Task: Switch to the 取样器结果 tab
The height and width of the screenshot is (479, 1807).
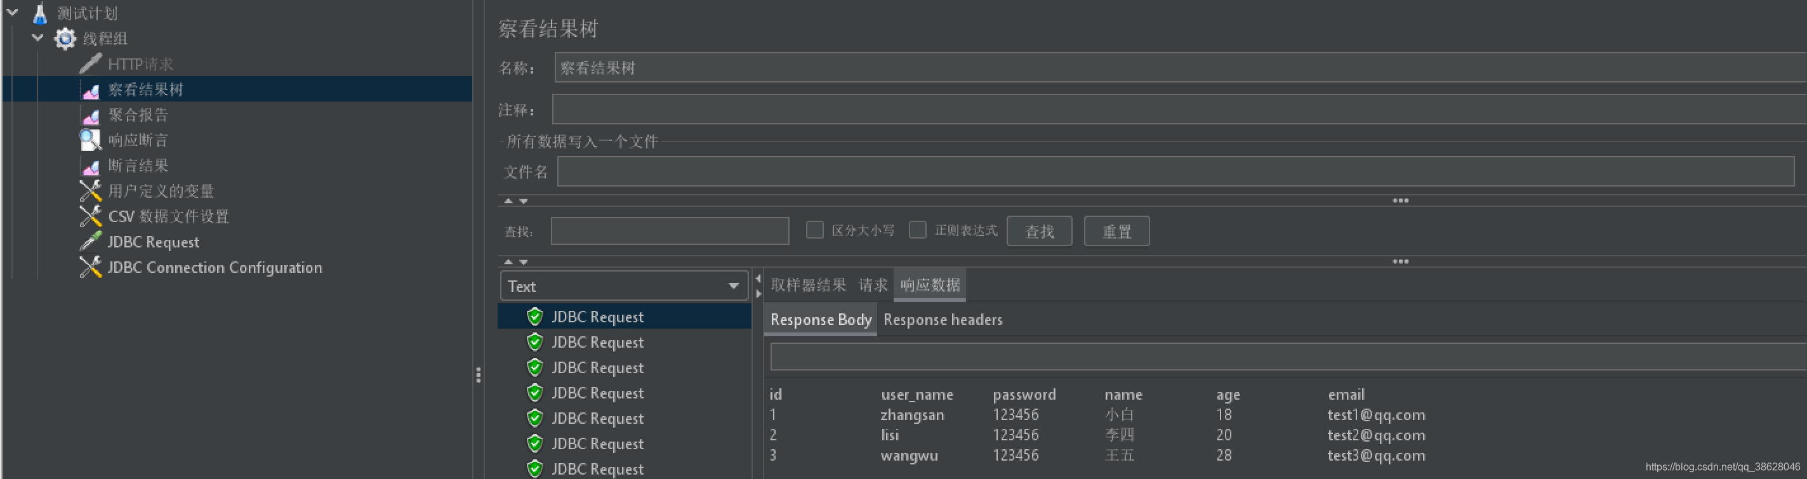Action: pyautogui.click(x=808, y=285)
